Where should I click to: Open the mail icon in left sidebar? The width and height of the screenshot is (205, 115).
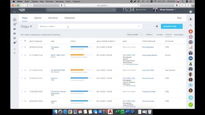pos(15,34)
